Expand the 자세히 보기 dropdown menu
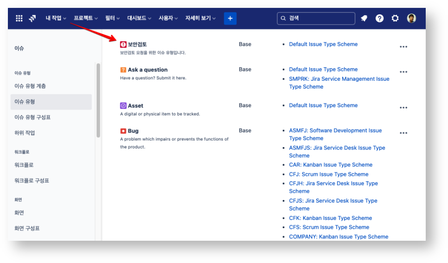This screenshot has width=448, height=263. [201, 19]
